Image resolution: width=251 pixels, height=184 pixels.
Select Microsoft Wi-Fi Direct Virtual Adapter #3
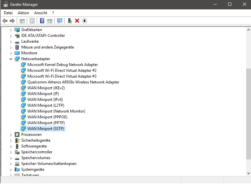[62, 76]
